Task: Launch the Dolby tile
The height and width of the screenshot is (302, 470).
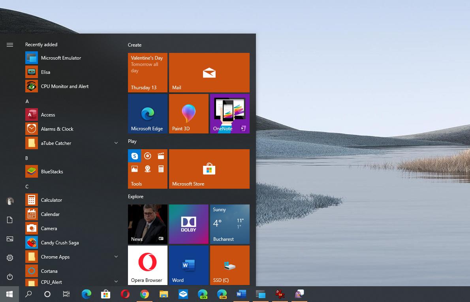Action: click(x=188, y=224)
